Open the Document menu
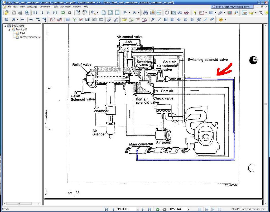 click(45, 7)
